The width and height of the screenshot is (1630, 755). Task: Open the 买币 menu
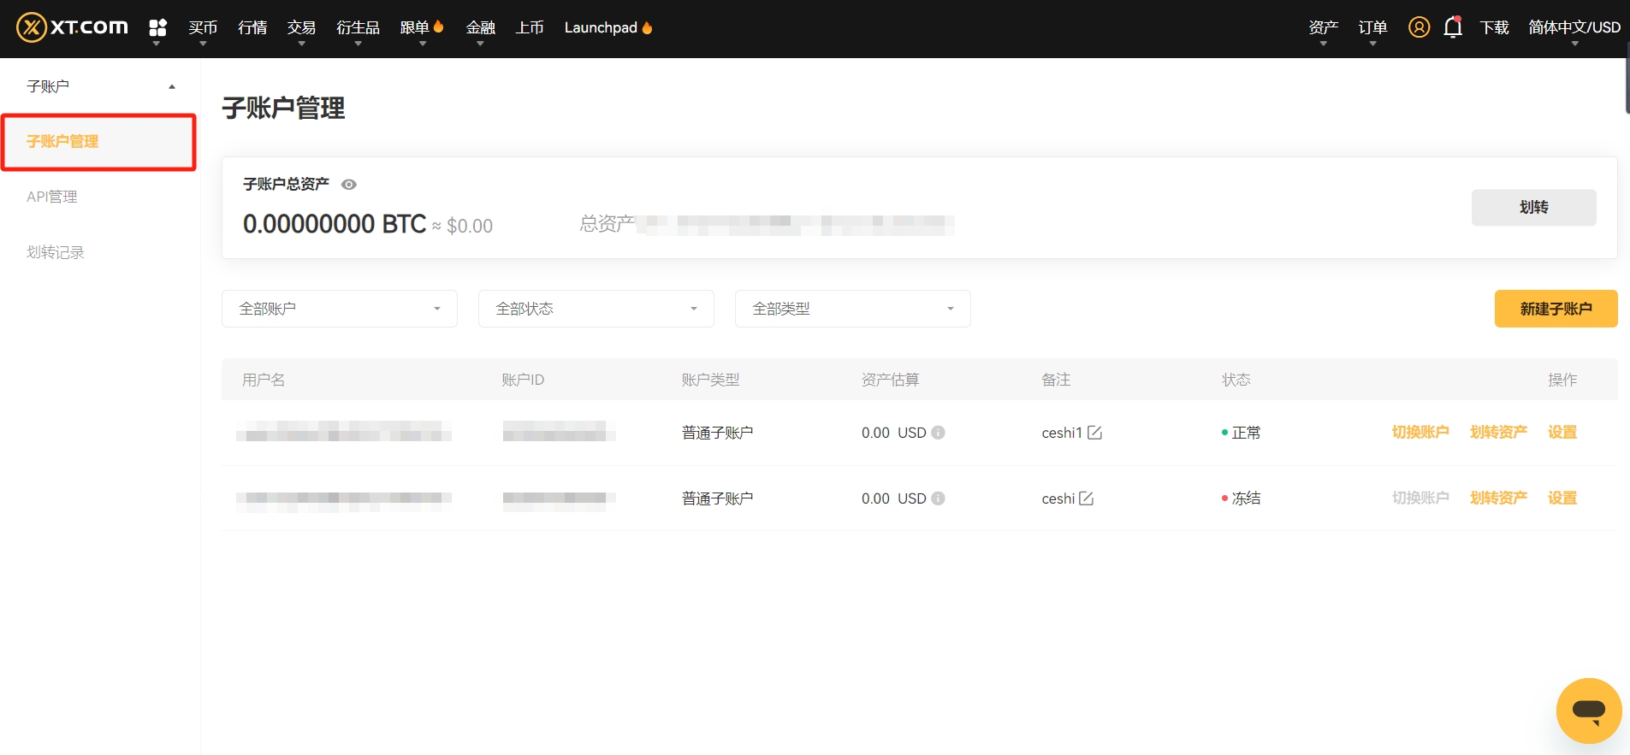pos(203,28)
